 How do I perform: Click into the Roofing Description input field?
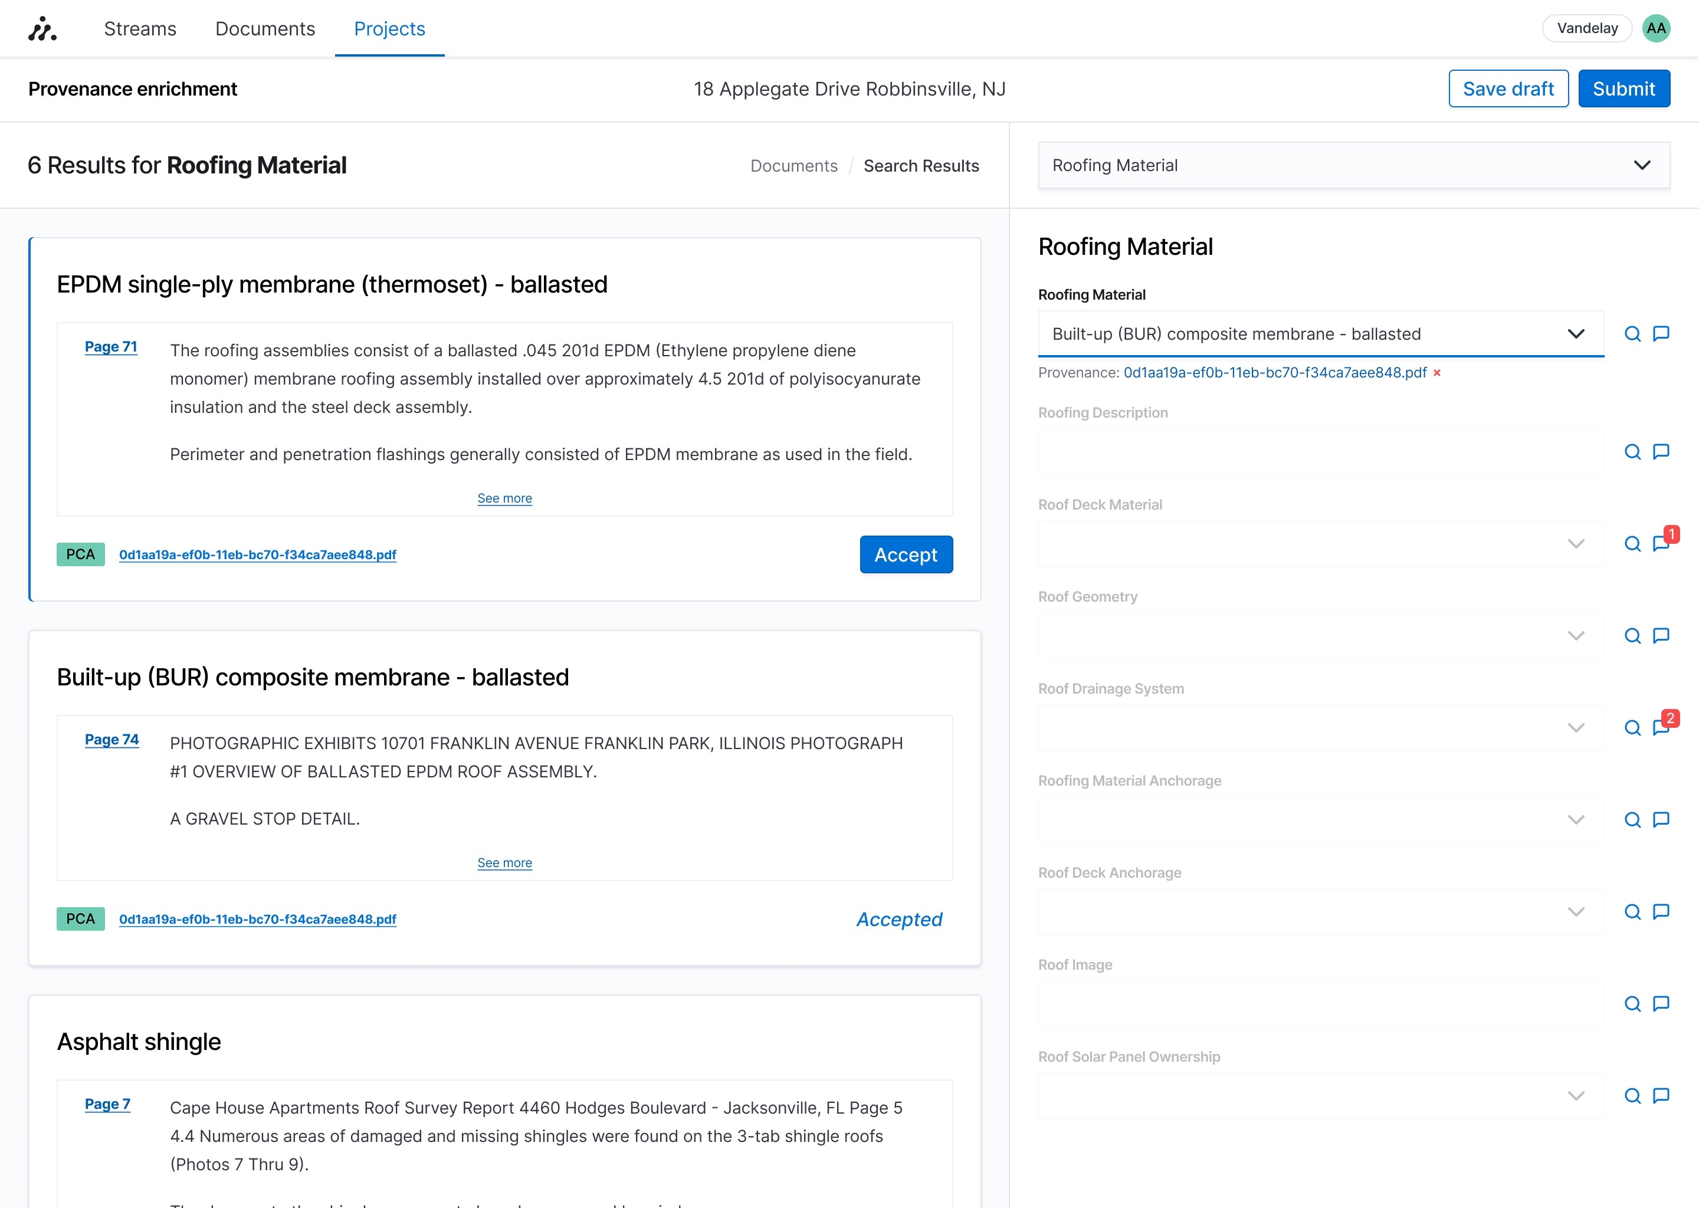coord(1320,452)
